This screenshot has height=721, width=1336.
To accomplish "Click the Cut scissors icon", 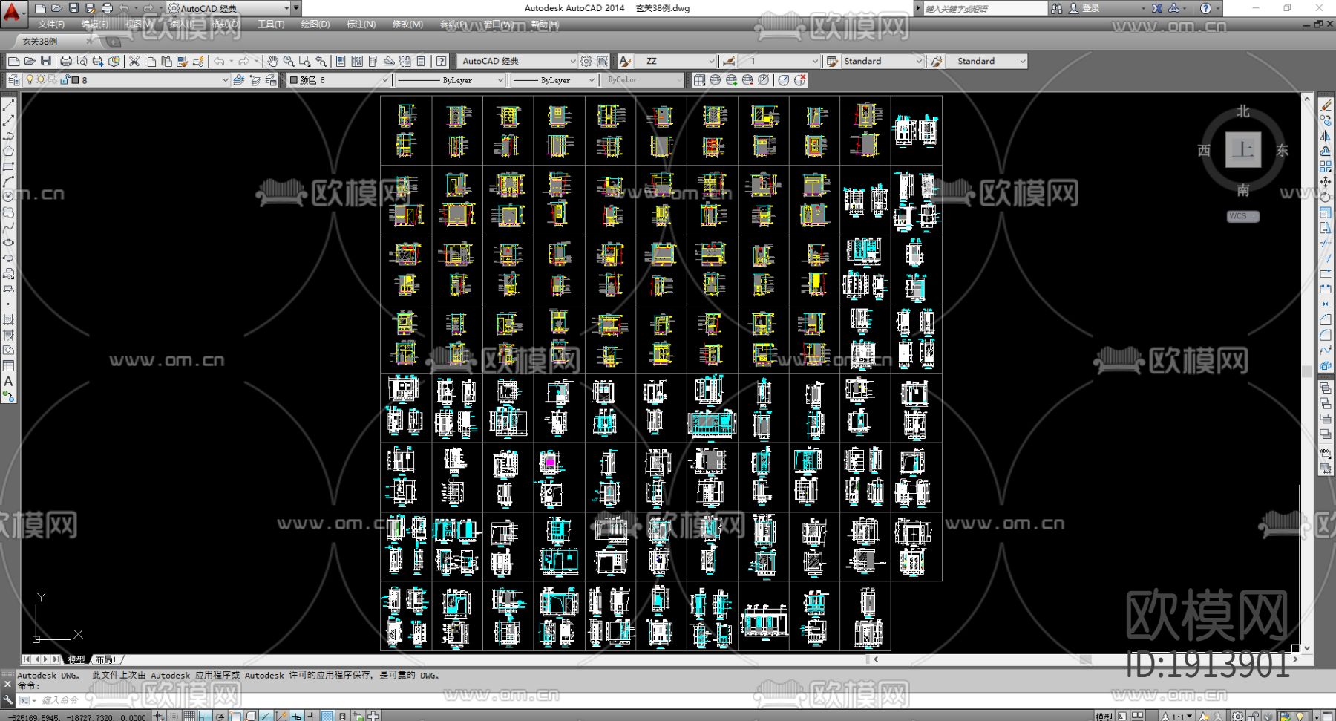I will 134,61.
